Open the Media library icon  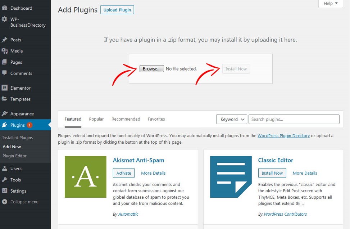click(4, 51)
